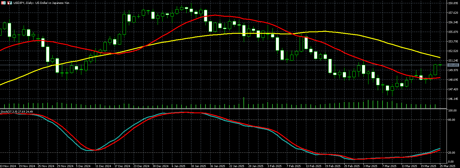Click the 30 Dec 2024 date label
460x168 pixels.
pyautogui.click(x=160, y=166)
